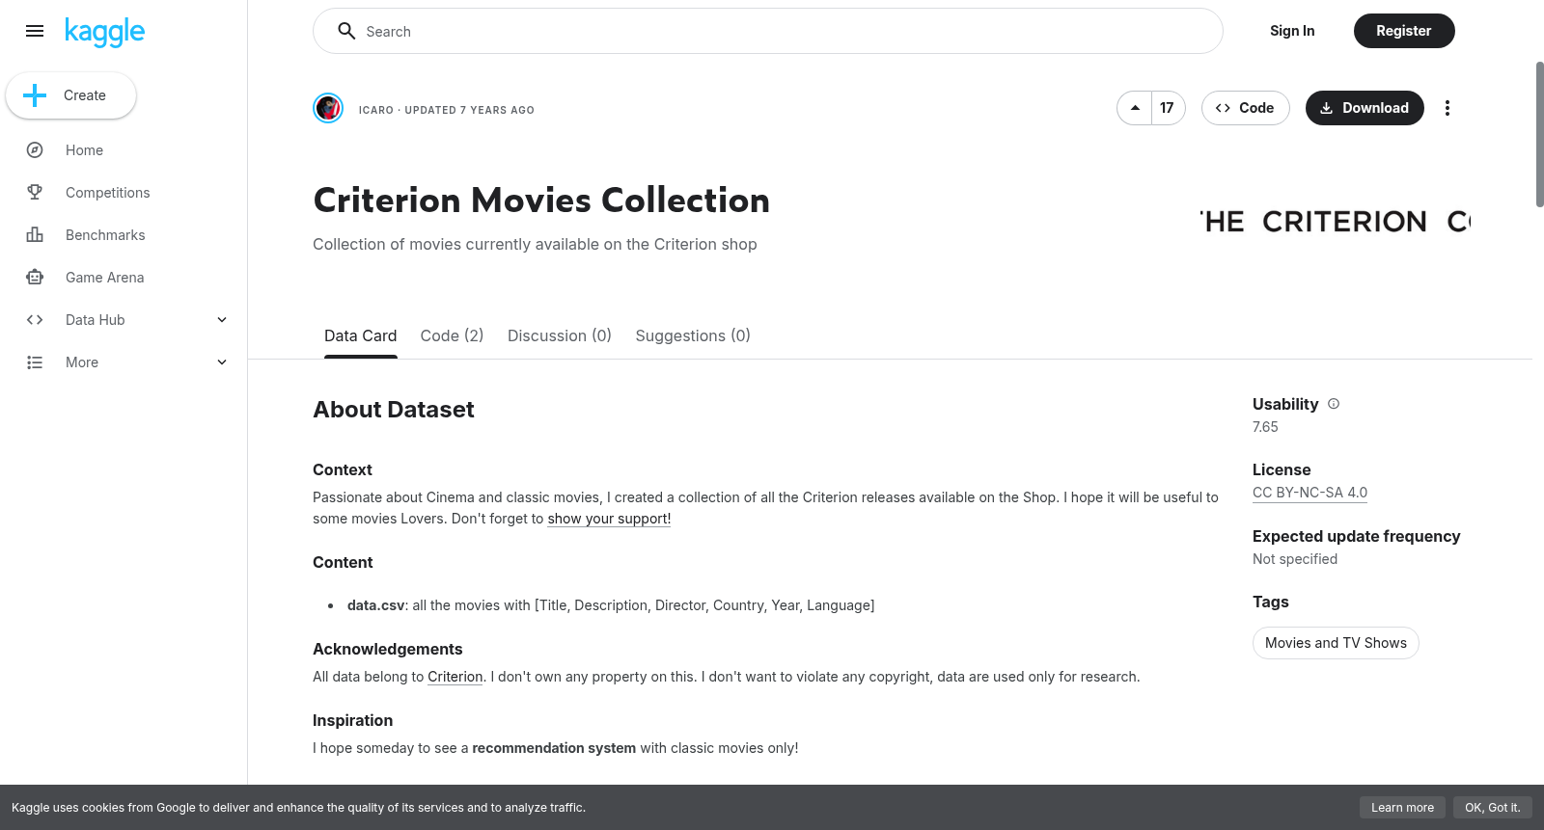Click the Code button near Download

point(1245,108)
